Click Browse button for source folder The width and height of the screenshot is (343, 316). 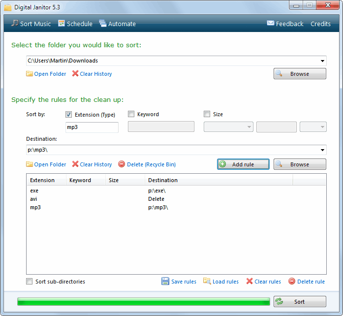pos(300,74)
